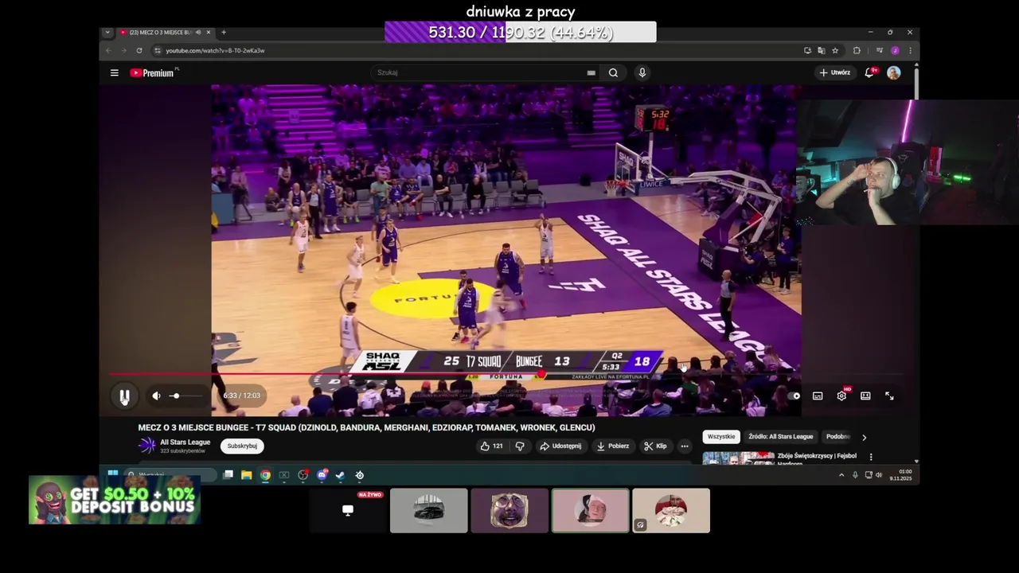1019x573 pixels.
Task: Show hidden system tray icons
Action: pos(841,475)
